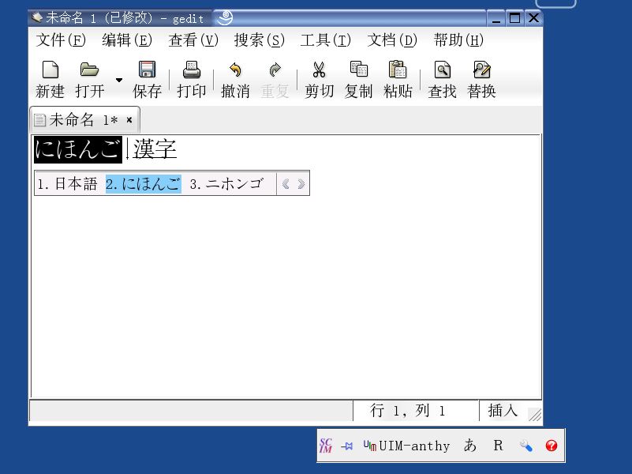632x474 pixels.
Task: Print the document using 打印 icon
Action: [x=191, y=71]
